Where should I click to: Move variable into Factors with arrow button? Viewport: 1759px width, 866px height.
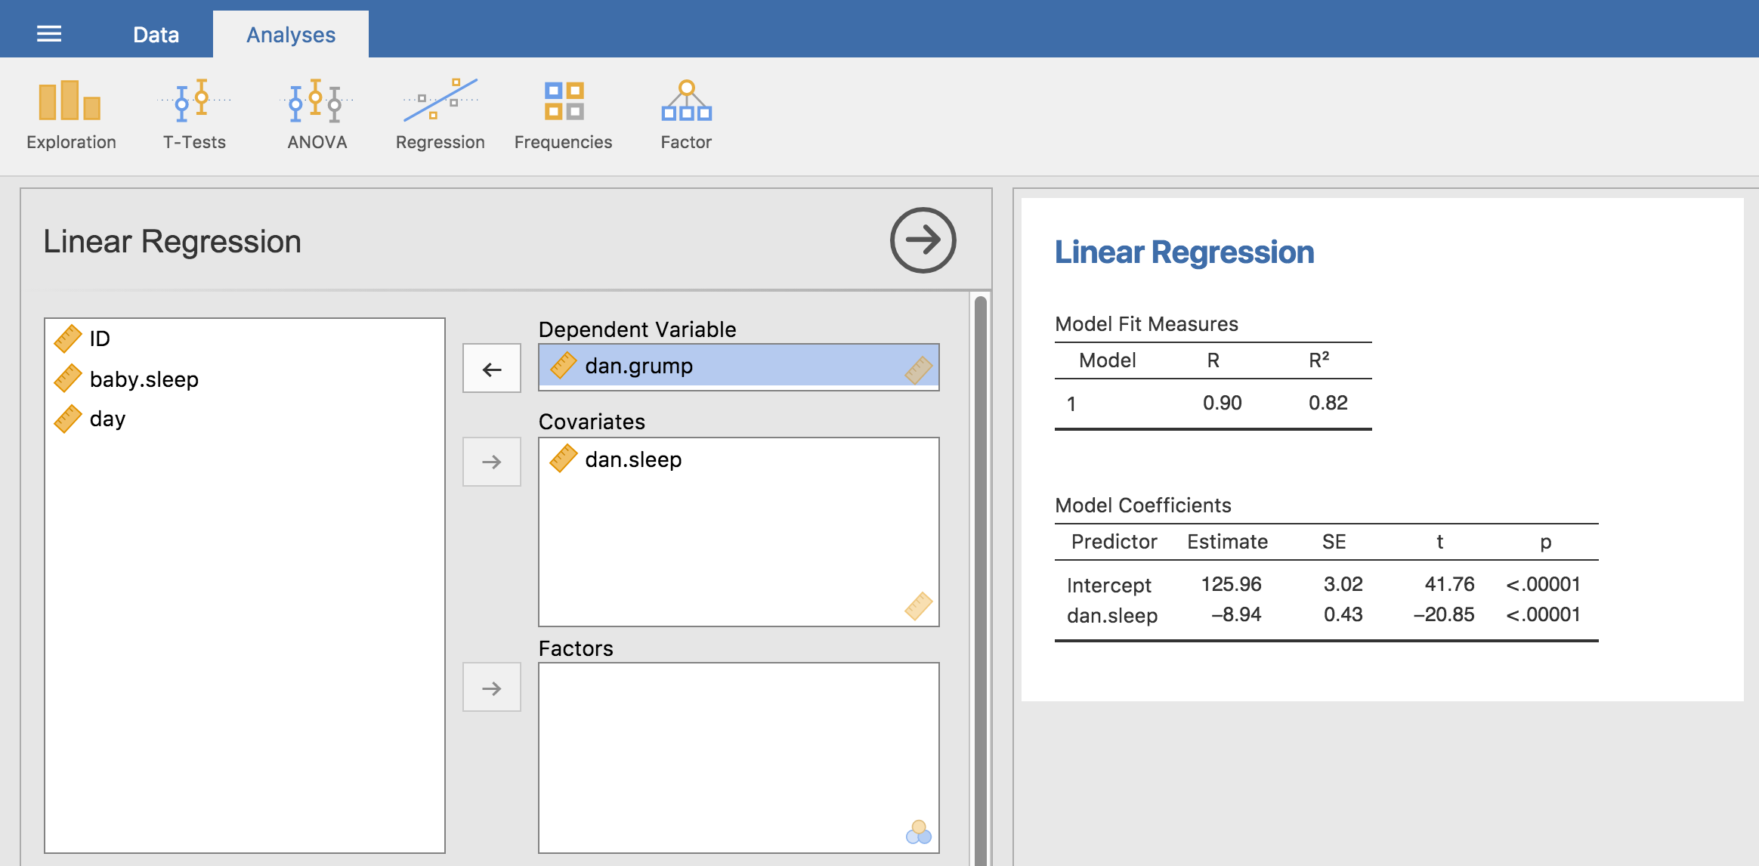pos(492,688)
